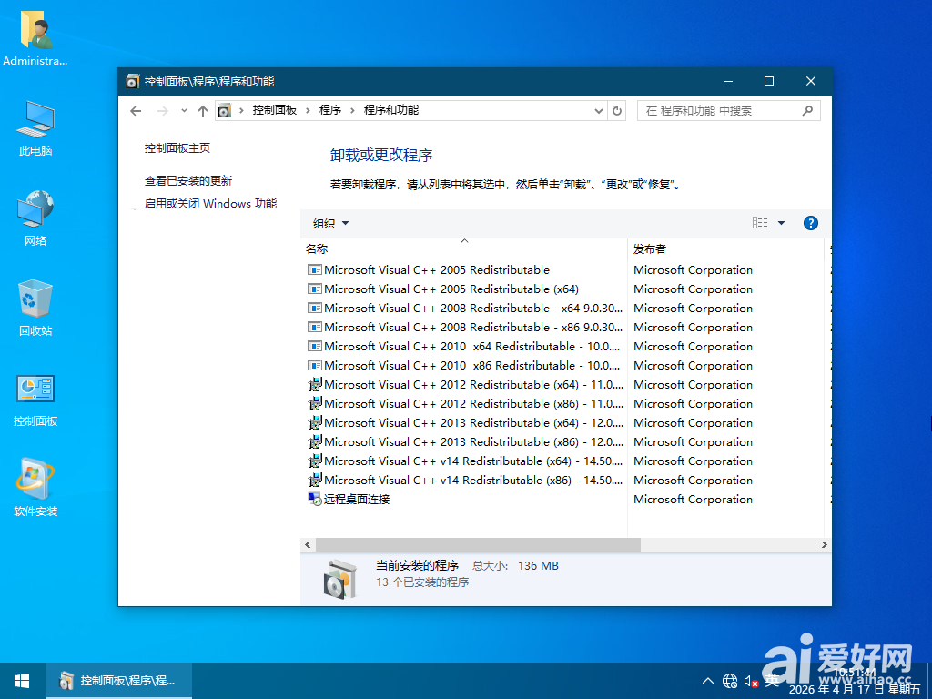Refresh the programs list
The height and width of the screenshot is (699, 932).
point(617,110)
